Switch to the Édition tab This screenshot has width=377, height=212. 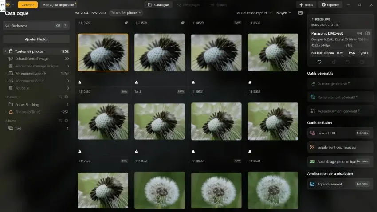click(218, 5)
